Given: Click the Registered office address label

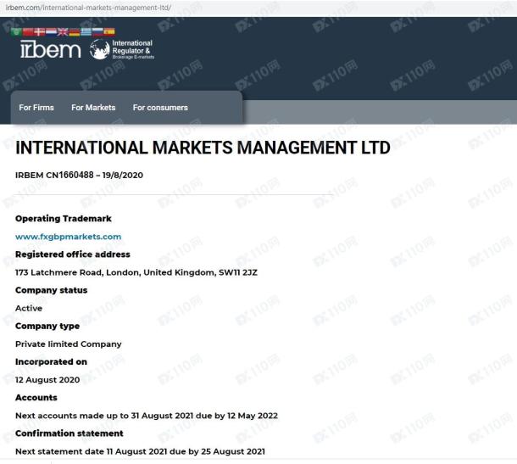Looking at the screenshot, I should (73, 254).
